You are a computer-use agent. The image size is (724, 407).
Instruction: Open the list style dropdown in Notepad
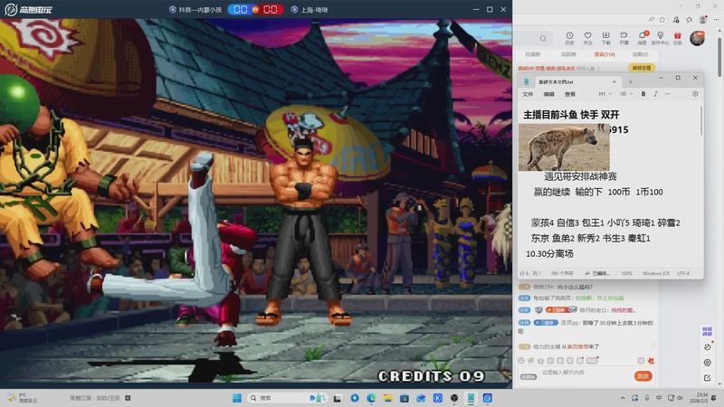pyautogui.click(x=626, y=94)
